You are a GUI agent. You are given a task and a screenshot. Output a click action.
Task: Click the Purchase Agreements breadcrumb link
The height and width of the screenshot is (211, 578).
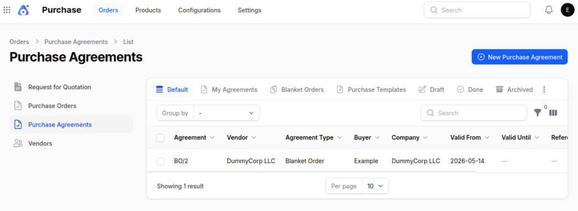[76, 42]
